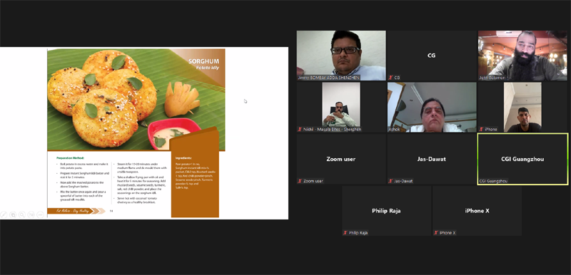Select Ashok's video tile
The height and width of the screenshot is (275, 571).
tap(432, 107)
